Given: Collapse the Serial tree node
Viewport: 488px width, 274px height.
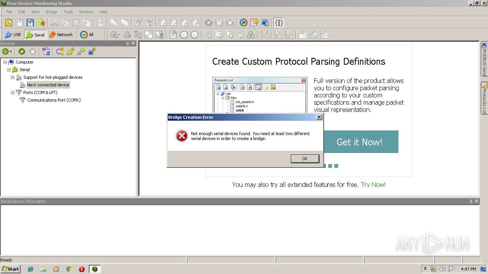Looking at the screenshot, I should pos(9,70).
